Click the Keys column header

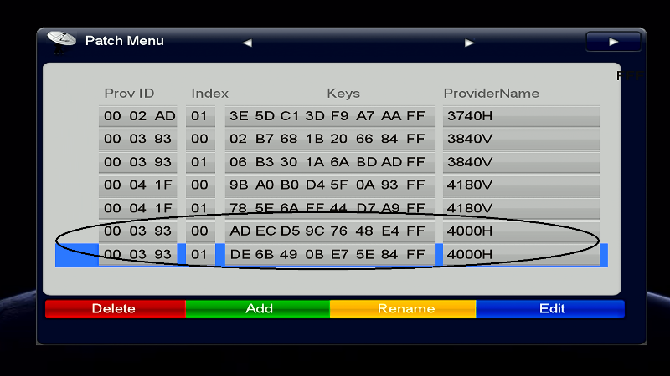pos(342,93)
